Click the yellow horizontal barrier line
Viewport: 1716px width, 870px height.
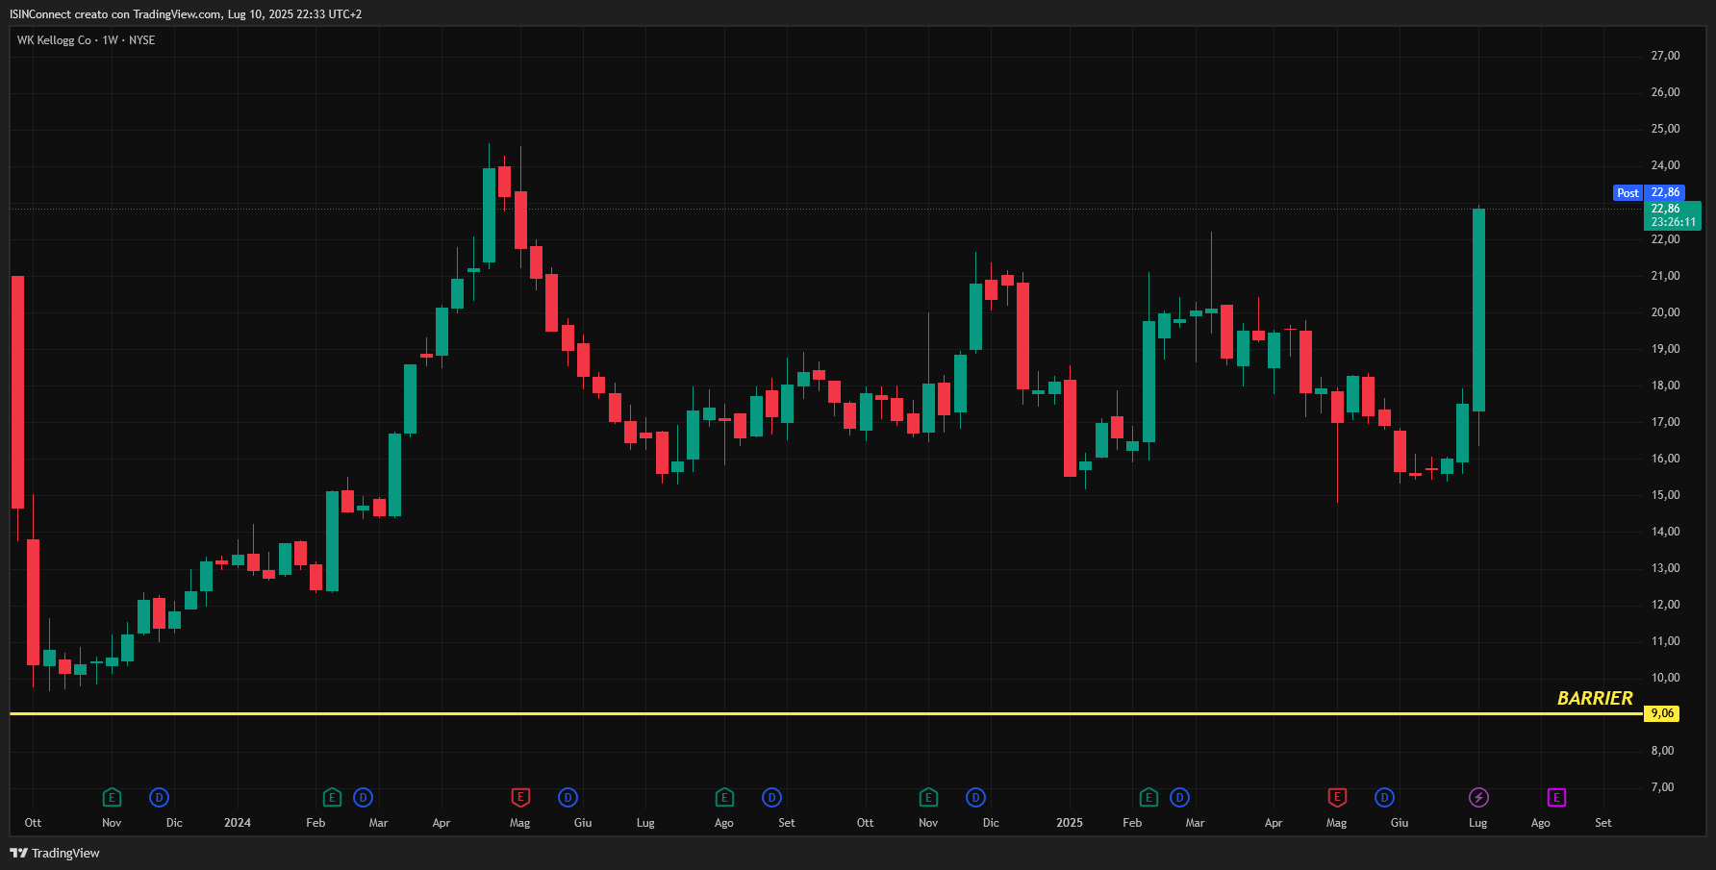[825, 713]
